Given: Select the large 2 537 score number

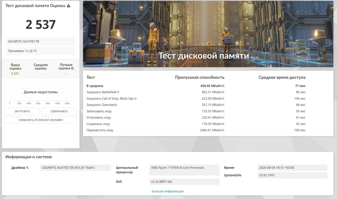Looking at the screenshot, I should point(41,24).
